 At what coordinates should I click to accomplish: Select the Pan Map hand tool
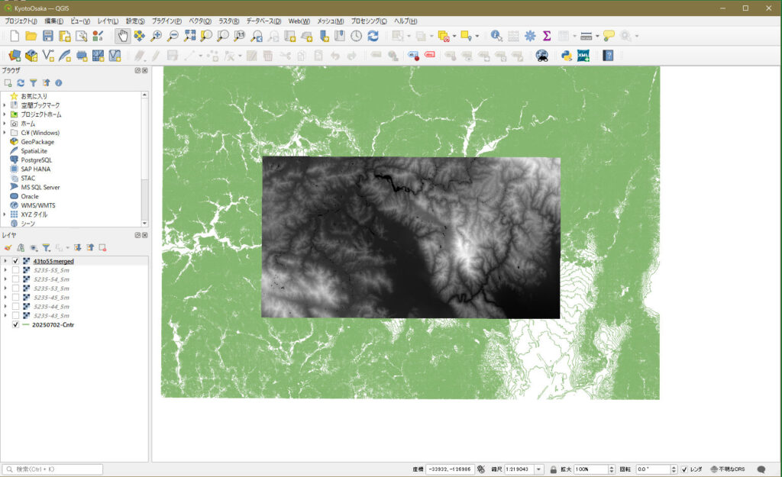(x=123, y=36)
